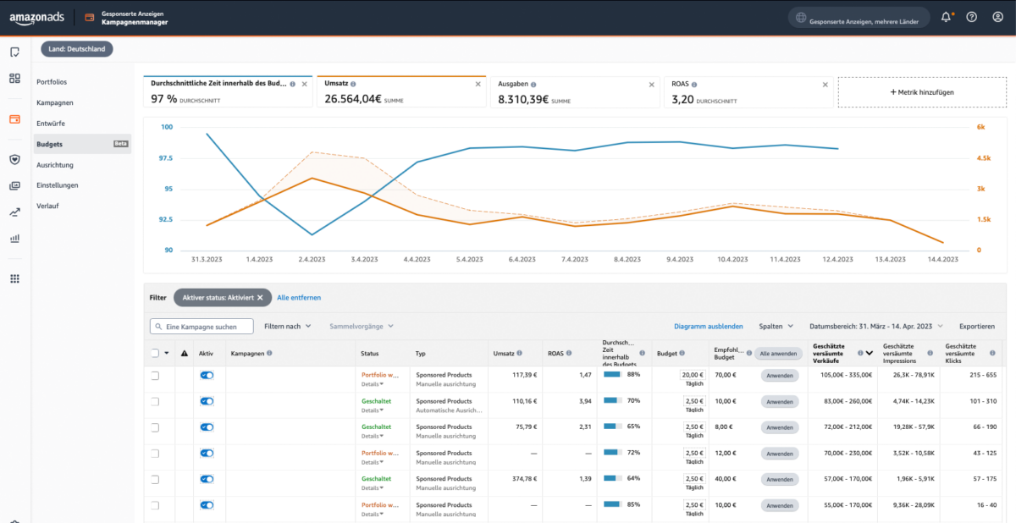Tick checkbox for the 117,39 € row
1016x523 pixels.
pyautogui.click(x=154, y=375)
